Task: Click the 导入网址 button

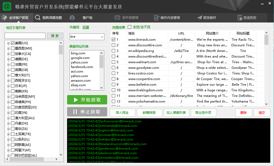Action: [x=122, y=113]
